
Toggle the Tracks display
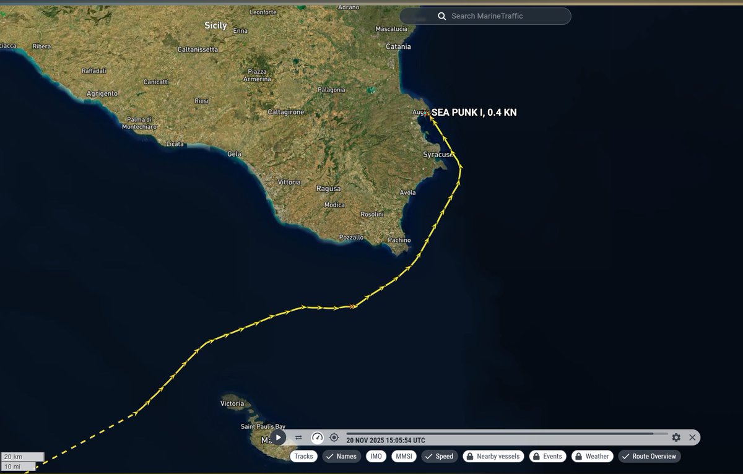303,456
